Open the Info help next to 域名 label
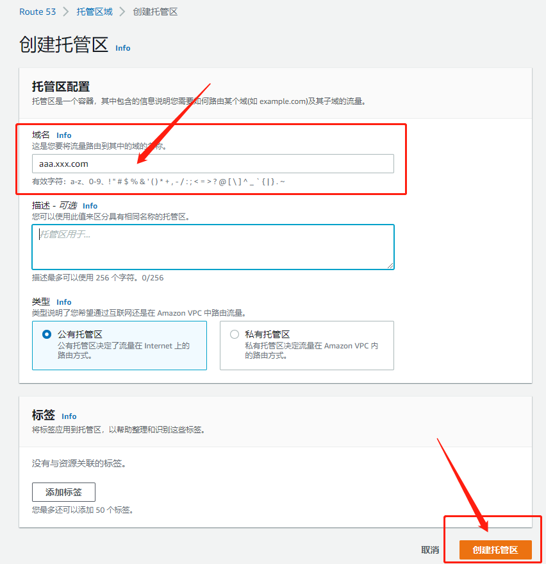 63,135
